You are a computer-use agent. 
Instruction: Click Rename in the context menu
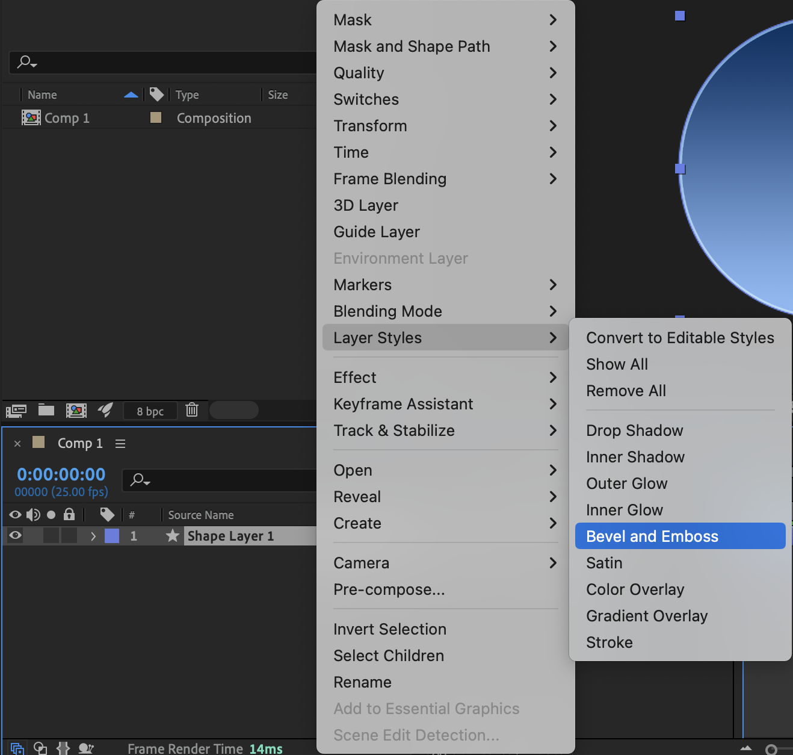[446, 682]
